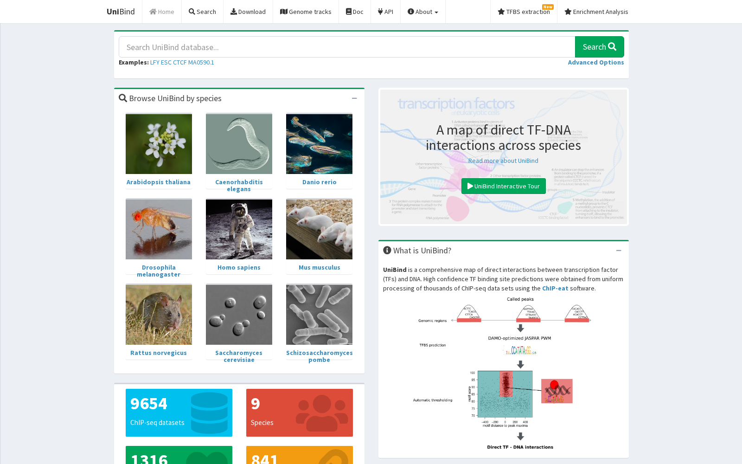Open Caenorhabditis elegans species link
This screenshot has height=464, width=742.
[239, 186]
